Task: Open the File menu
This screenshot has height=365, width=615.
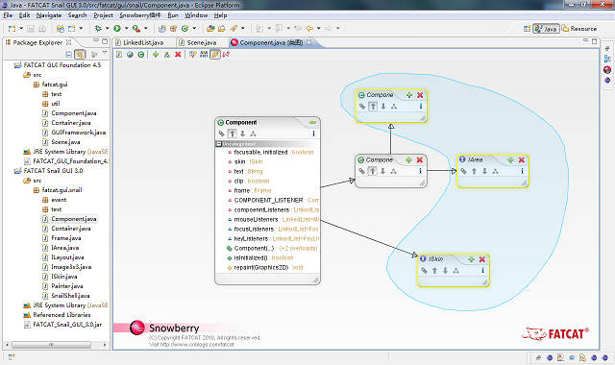Action: (8, 15)
